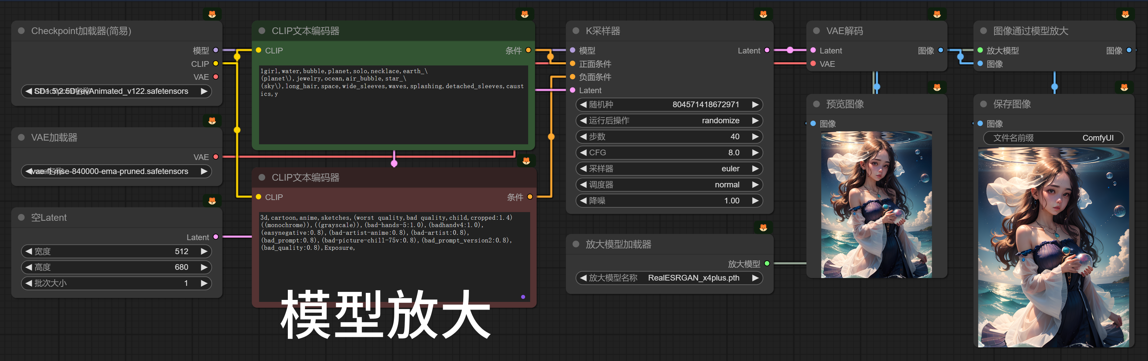Open the 采样器 euler dropdown
The image size is (1148, 361).
click(x=669, y=169)
